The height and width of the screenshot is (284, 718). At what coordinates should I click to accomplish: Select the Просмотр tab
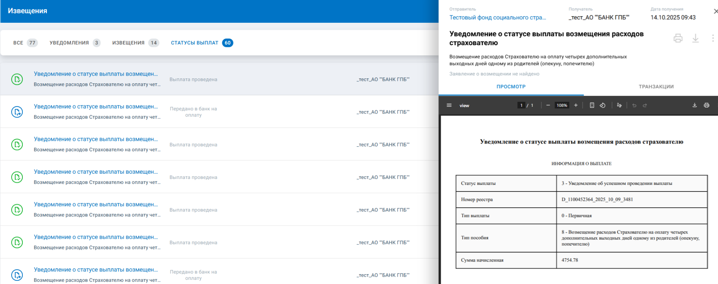tap(511, 86)
